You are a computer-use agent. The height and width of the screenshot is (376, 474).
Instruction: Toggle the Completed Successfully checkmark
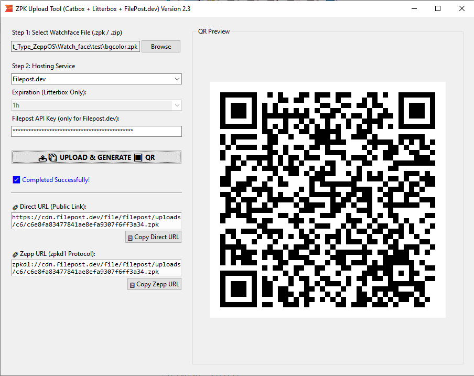pos(16,180)
